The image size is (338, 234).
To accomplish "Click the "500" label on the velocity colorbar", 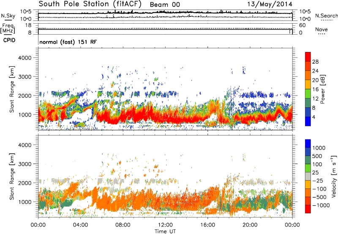I will [x=318, y=156].
